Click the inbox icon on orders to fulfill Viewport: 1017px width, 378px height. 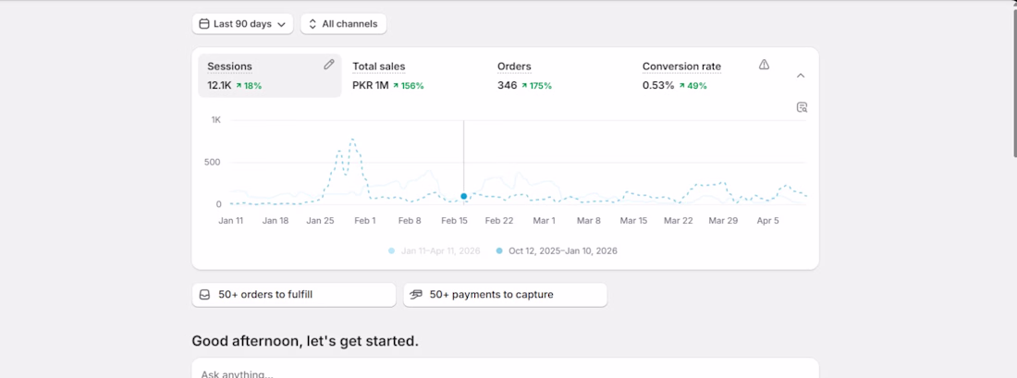pos(205,295)
